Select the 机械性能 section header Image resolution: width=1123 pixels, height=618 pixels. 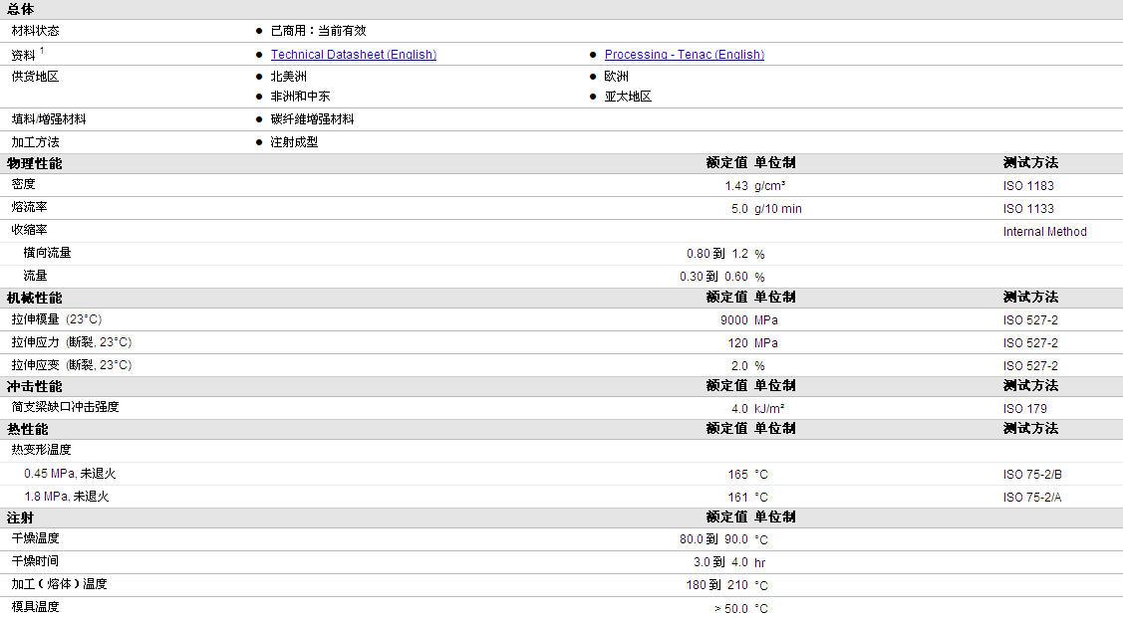click(x=34, y=298)
